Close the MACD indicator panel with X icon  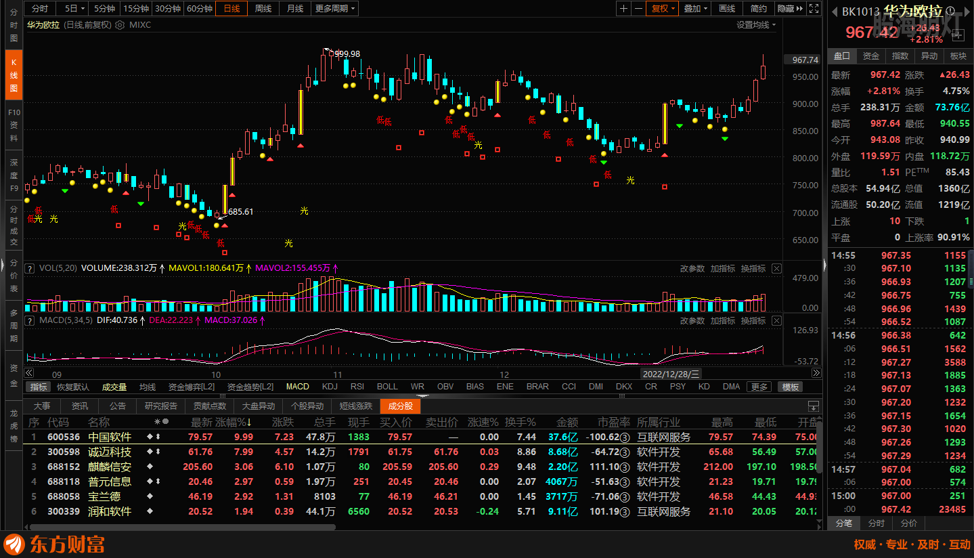pyautogui.click(x=776, y=320)
